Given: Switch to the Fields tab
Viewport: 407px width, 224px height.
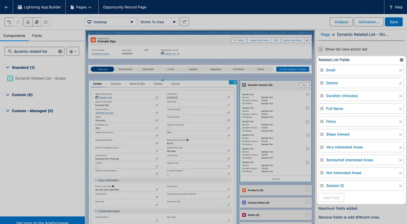Looking at the screenshot, I should 37,36.
